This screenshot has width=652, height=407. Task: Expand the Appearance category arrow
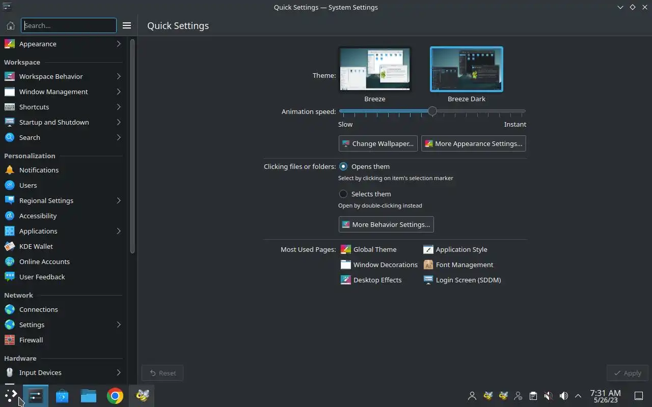click(x=118, y=44)
